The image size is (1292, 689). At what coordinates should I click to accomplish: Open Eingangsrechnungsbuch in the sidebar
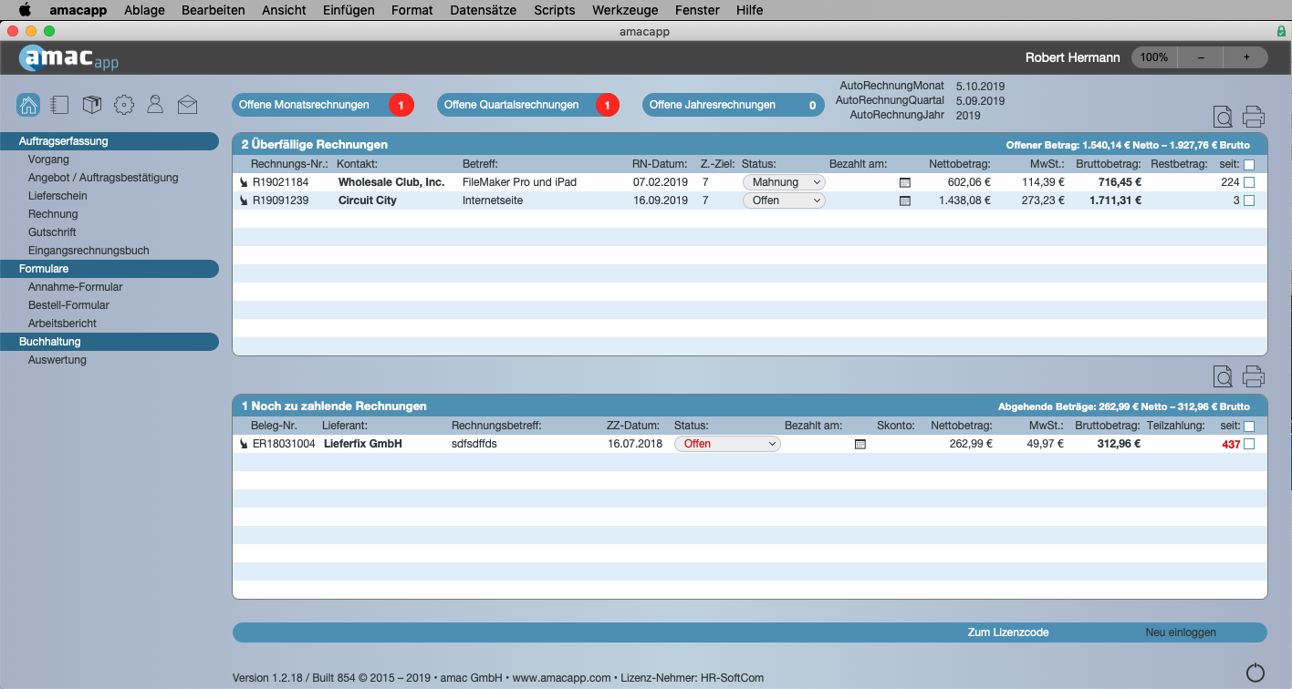tap(89, 251)
